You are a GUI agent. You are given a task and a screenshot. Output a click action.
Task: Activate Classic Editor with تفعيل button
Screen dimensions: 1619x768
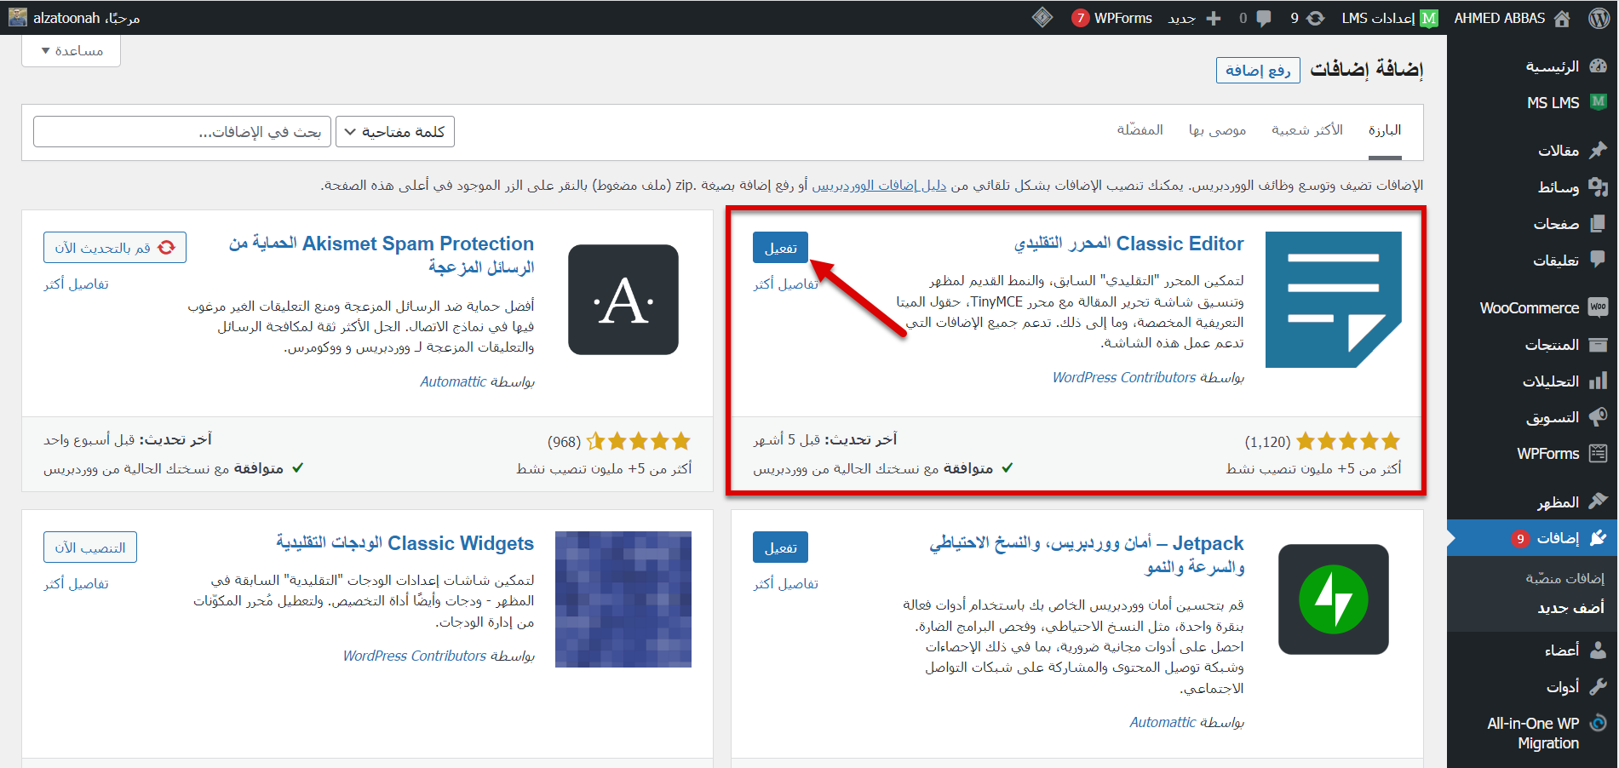click(780, 248)
